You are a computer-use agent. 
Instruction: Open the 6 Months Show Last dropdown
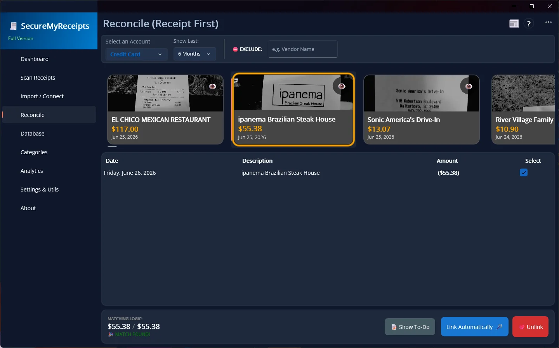tap(194, 54)
